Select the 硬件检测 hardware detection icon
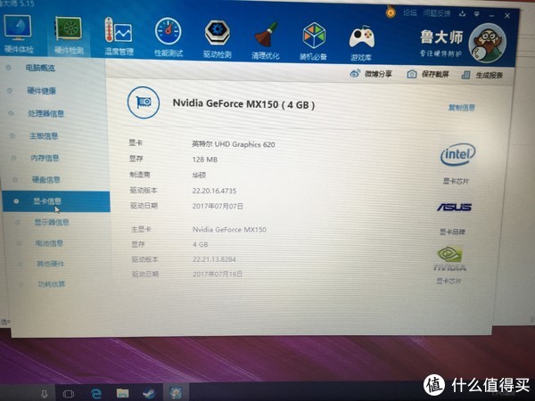The image size is (535, 401). (69, 35)
